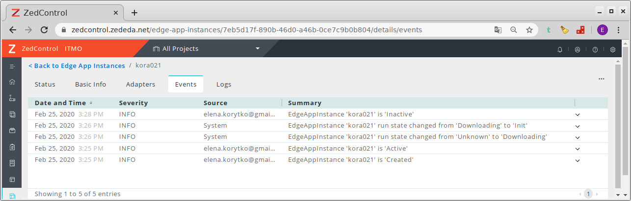This screenshot has height=201, width=631.
Task: Bookmark page with the star icon
Action: 529,30
